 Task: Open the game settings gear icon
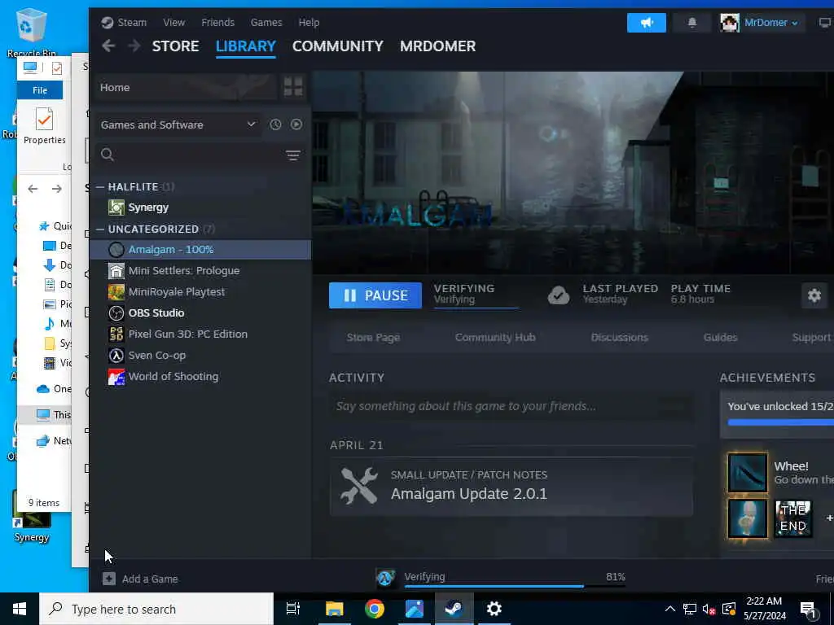[814, 295]
